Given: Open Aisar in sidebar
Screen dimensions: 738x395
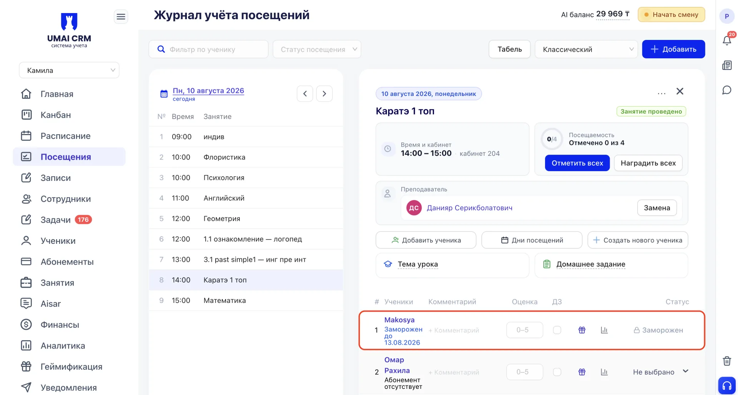Looking at the screenshot, I should pyautogui.click(x=69, y=304).
